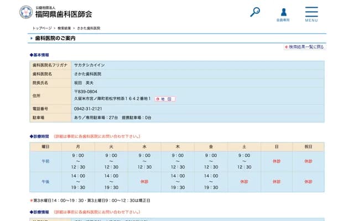Screen dimensions: 354x221
Task: Click さかた歯科医院 breadcrumb text
Action: (x=88, y=28)
